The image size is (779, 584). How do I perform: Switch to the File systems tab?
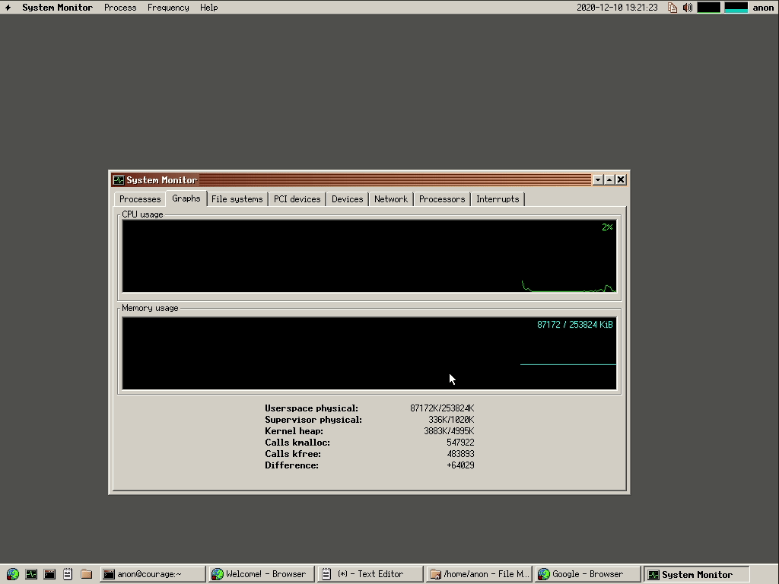point(237,199)
